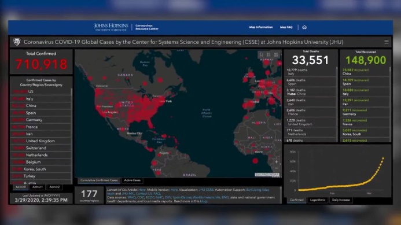This screenshot has height=225, width=401.
Task: Click the 13,030 recovered Italy row
Action: tap(365, 92)
